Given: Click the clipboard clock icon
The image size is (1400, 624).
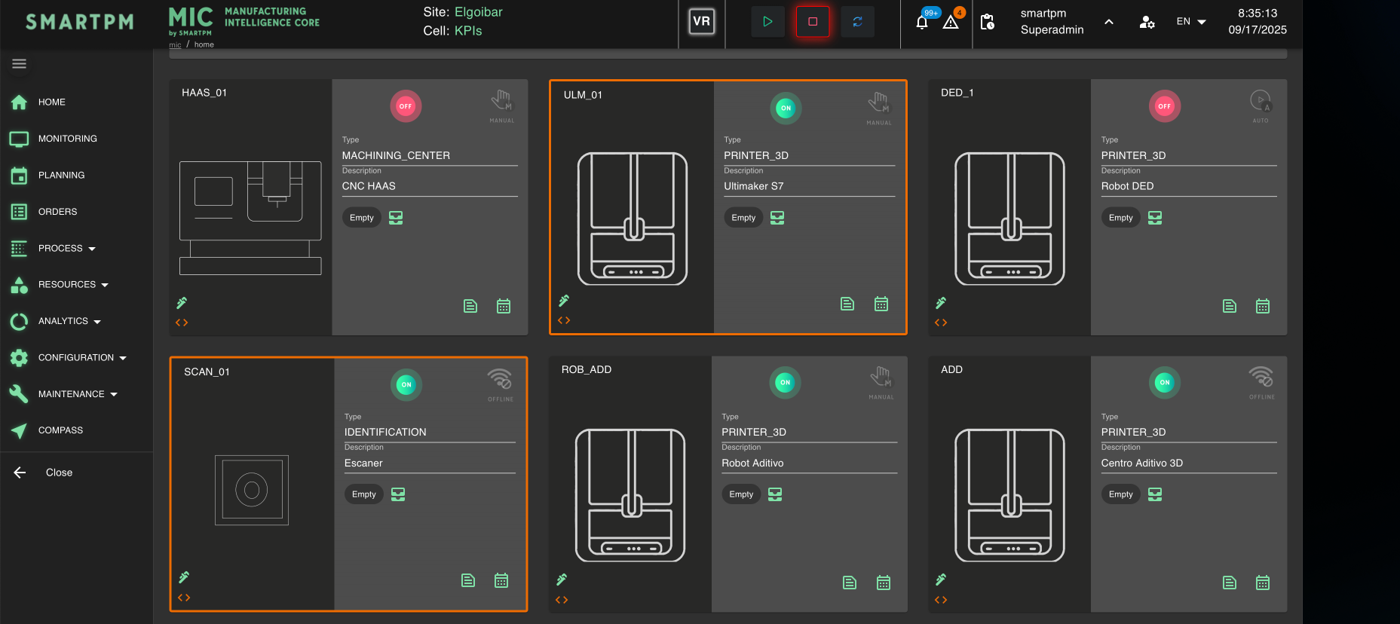Looking at the screenshot, I should [x=987, y=21].
